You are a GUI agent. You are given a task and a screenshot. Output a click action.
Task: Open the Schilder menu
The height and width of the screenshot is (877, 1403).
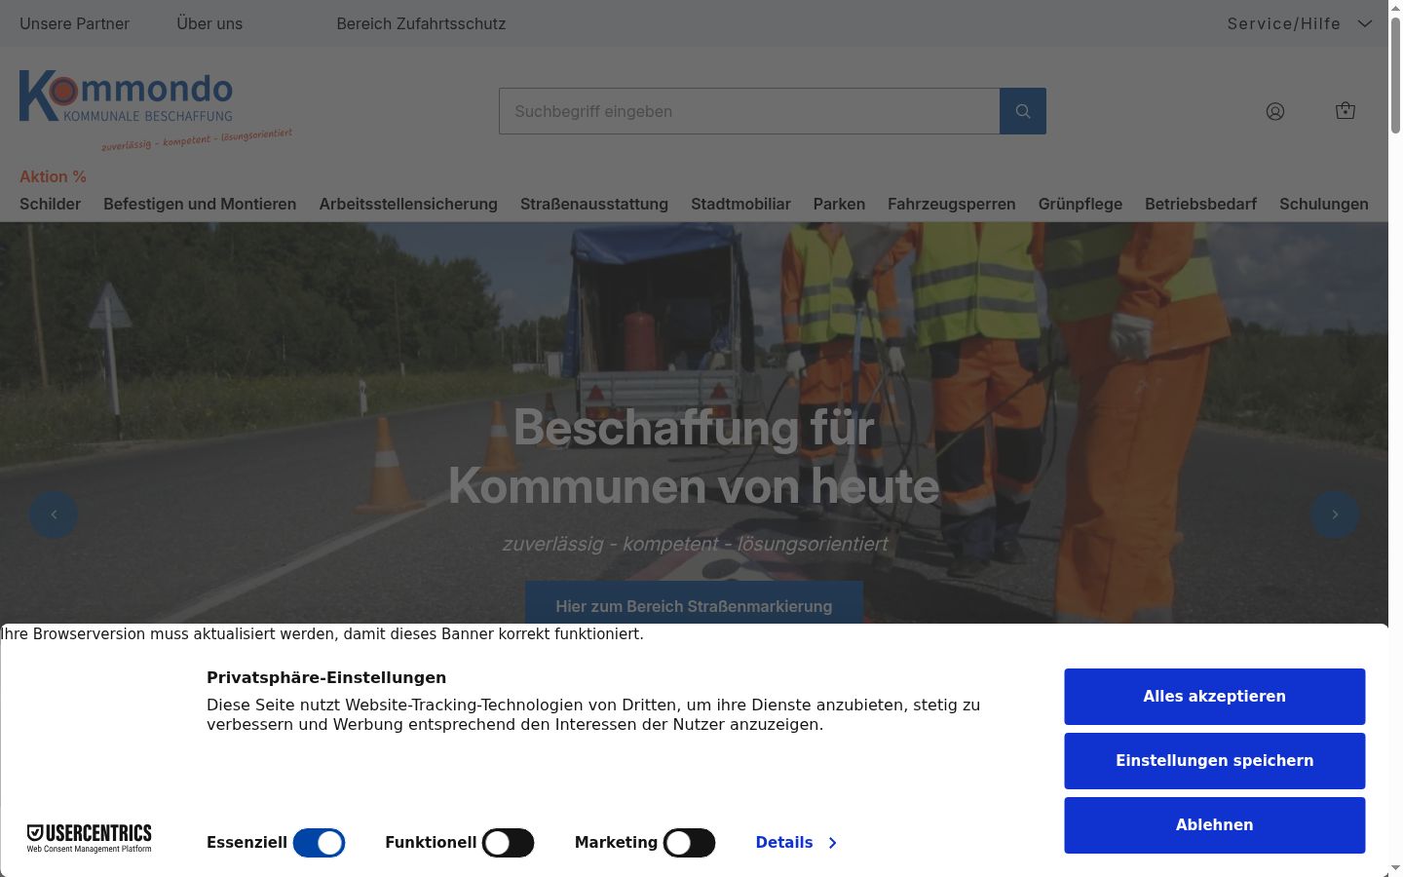click(51, 204)
